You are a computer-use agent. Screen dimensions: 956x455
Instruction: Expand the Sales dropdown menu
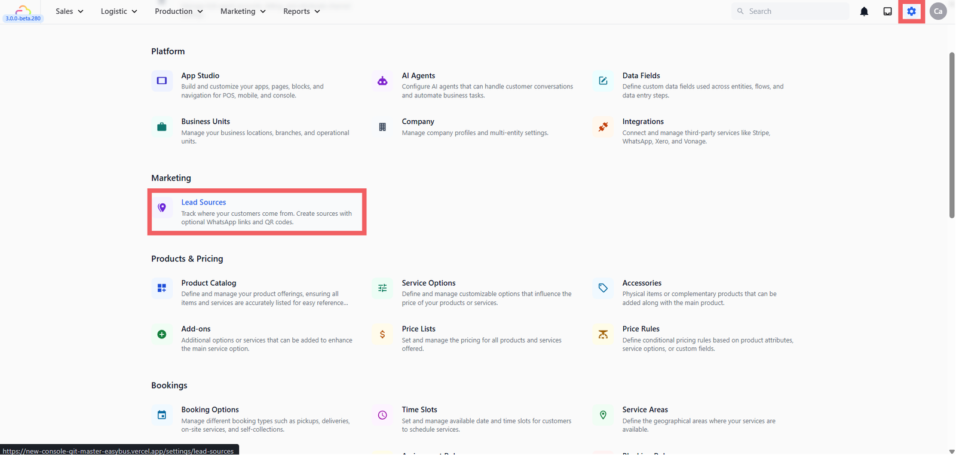click(x=69, y=11)
